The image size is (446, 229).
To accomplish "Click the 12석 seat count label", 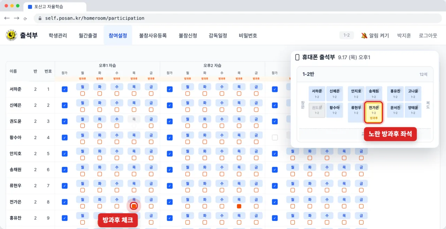I will click(423, 74).
